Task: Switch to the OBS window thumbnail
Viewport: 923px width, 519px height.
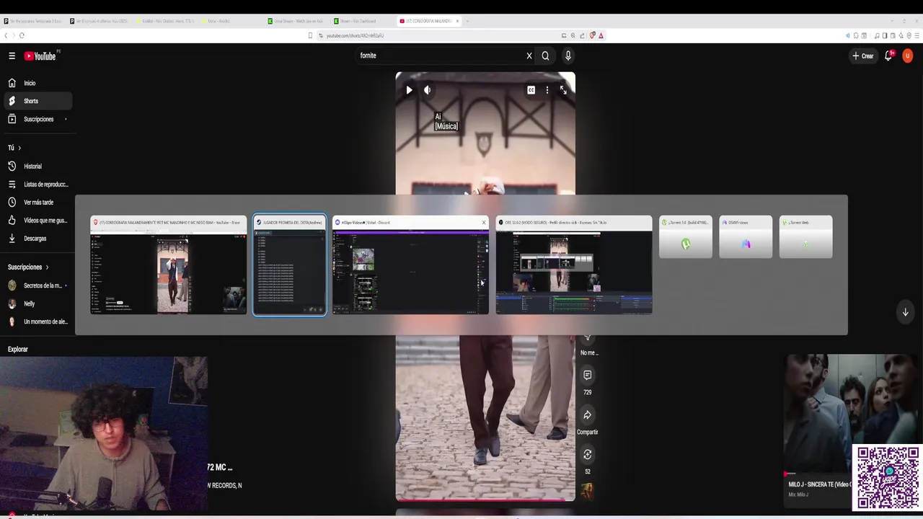Action: point(574,265)
